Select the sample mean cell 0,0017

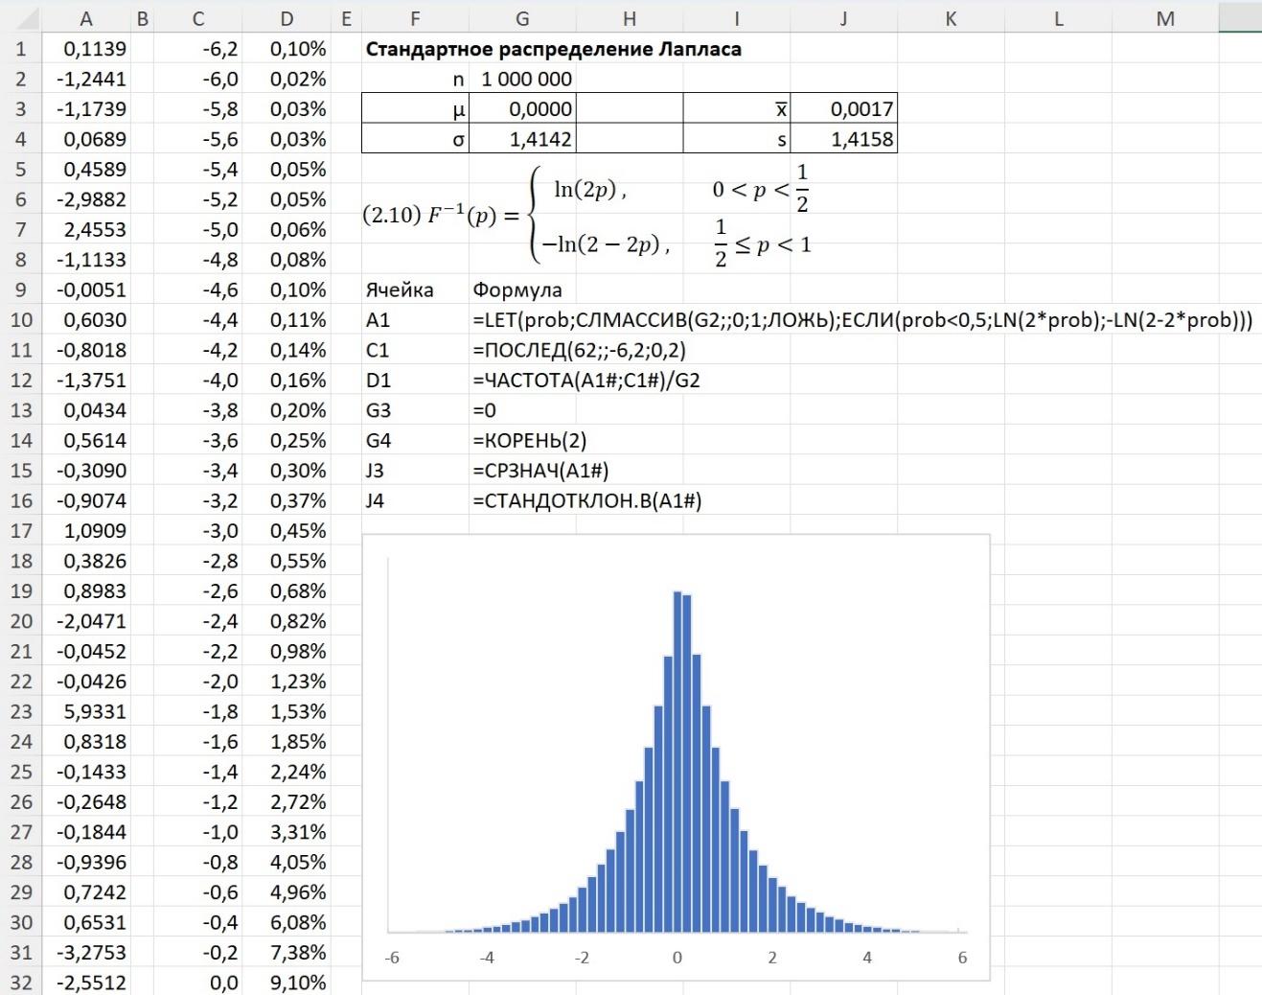(843, 109)
